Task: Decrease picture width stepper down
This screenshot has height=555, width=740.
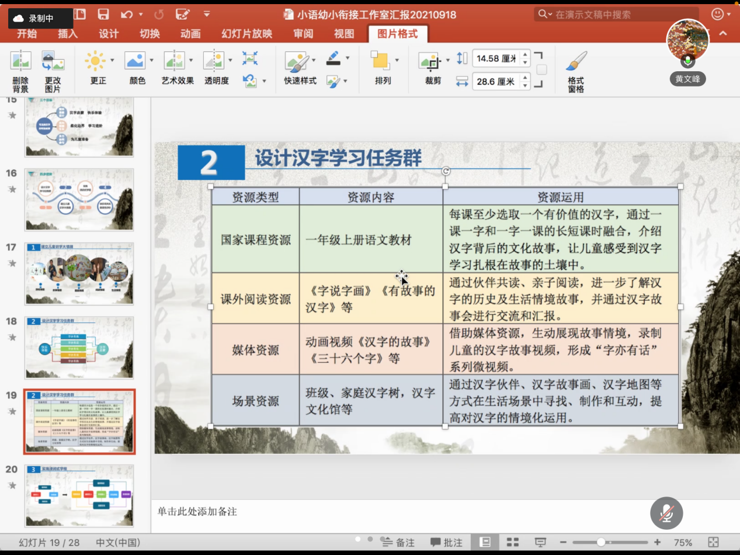Action: pos(525,85)
